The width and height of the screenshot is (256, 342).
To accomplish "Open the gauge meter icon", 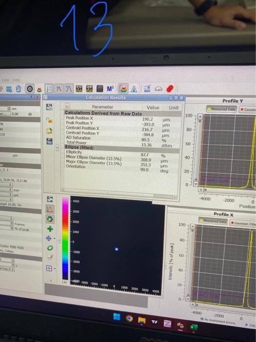I will point(158,88).
